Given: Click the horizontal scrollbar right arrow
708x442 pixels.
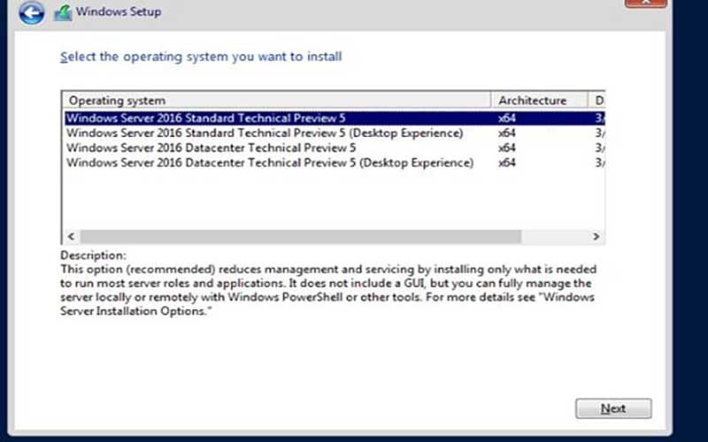Looking at the screenshot, I should click(596, 237).
